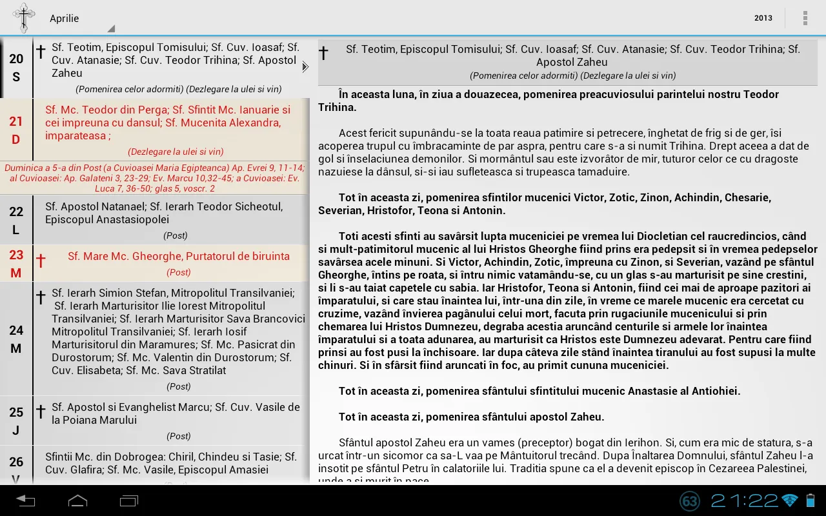Screen dimensions: 826x516
Task: Select day 24 Sf. Ierarh Simion Stefan entry
Action: (x=155, y=339)
